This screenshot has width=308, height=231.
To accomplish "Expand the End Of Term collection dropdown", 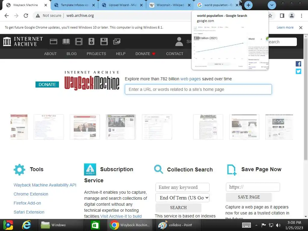I will point(183,198).
